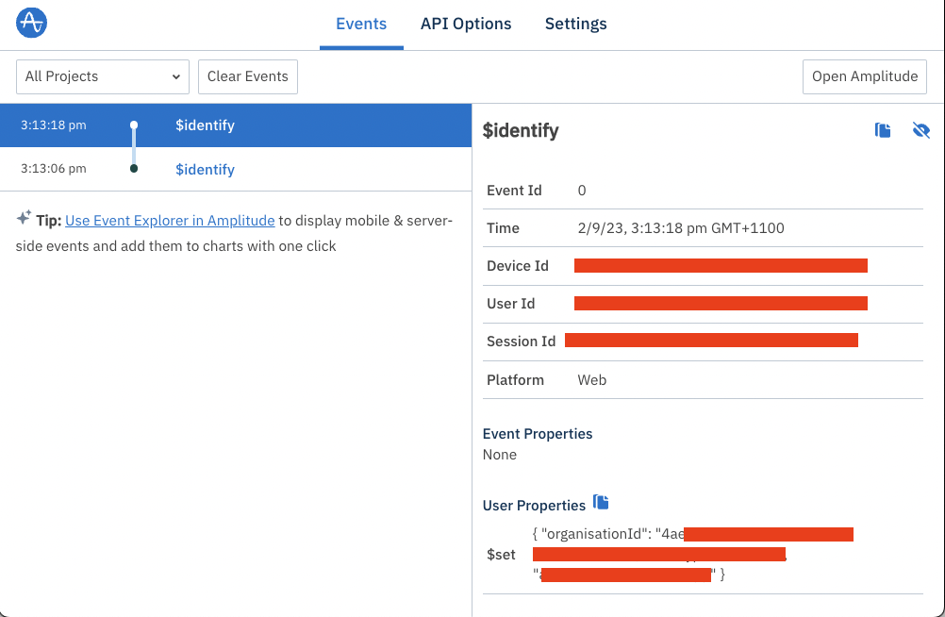The image size is (945, 617).
Task: Click the 3:13:18 pm timeline dot
Action: (x=134, y=125)
